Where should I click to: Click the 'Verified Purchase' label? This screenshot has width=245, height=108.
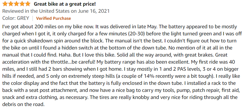tap(53, 18)
